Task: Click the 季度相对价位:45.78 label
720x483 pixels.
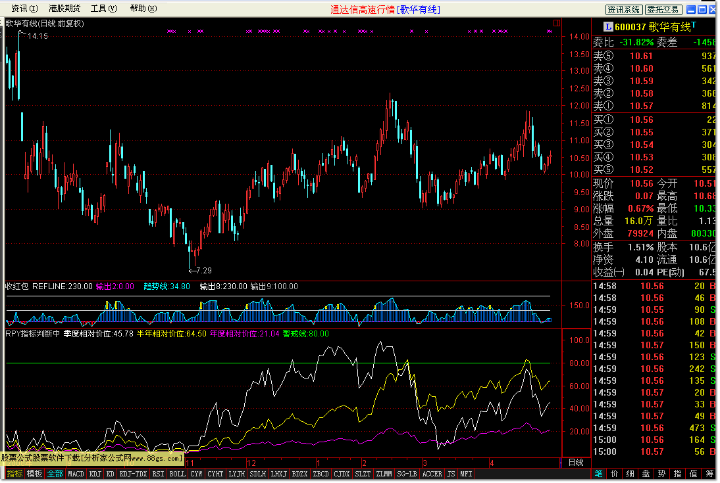Action: (98, 333)
